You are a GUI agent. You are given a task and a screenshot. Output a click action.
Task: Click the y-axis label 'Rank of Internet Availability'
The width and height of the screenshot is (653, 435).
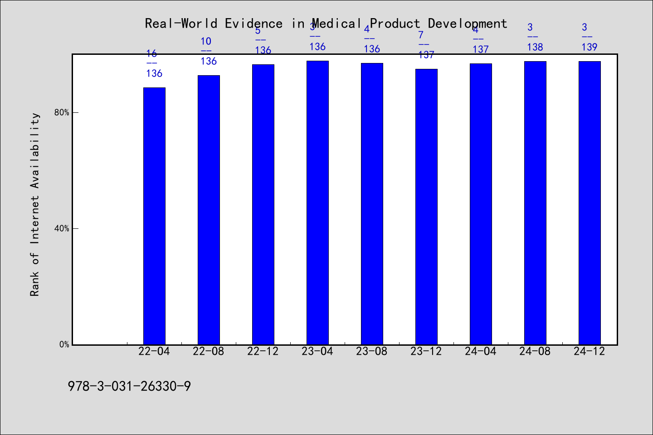coord(35,204)
